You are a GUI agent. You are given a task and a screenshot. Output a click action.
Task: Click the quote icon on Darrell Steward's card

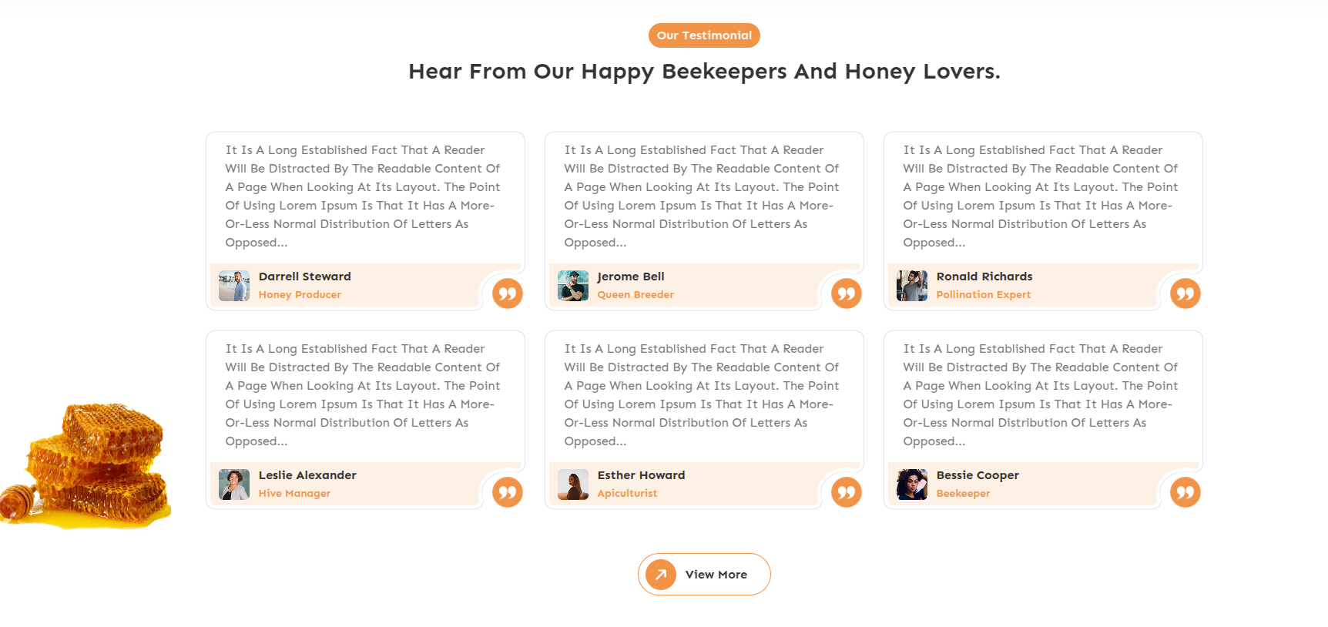[508, 293]
